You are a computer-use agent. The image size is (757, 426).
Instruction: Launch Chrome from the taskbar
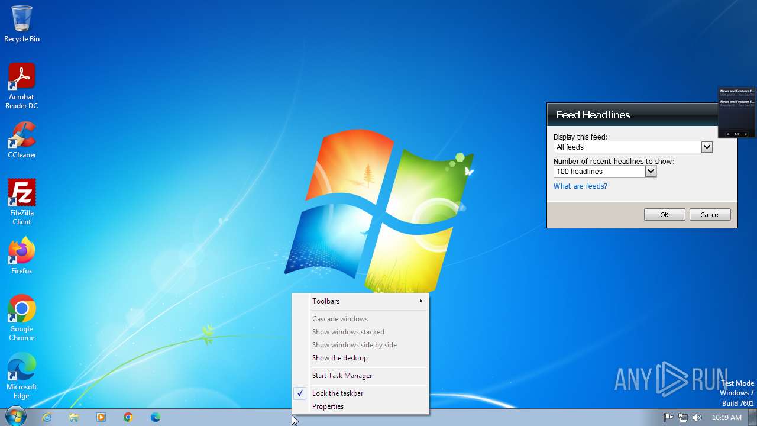[128, 417]
